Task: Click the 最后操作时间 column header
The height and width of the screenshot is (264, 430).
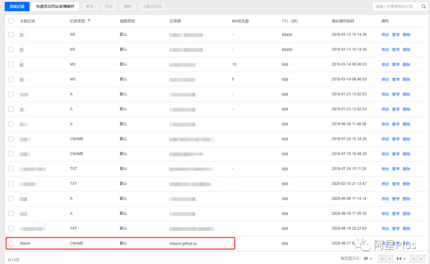Action: click(x=343, y=21)
